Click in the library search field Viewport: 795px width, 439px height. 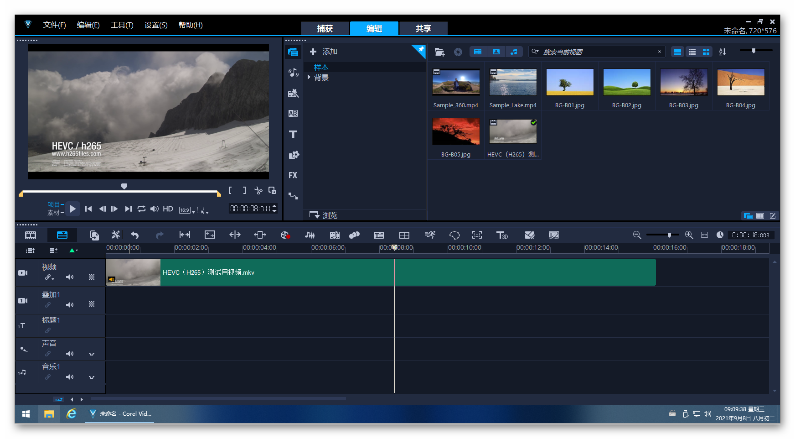(597, 52)
